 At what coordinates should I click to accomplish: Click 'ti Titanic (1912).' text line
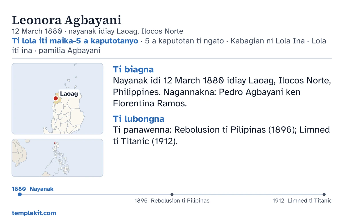point(145,141)
